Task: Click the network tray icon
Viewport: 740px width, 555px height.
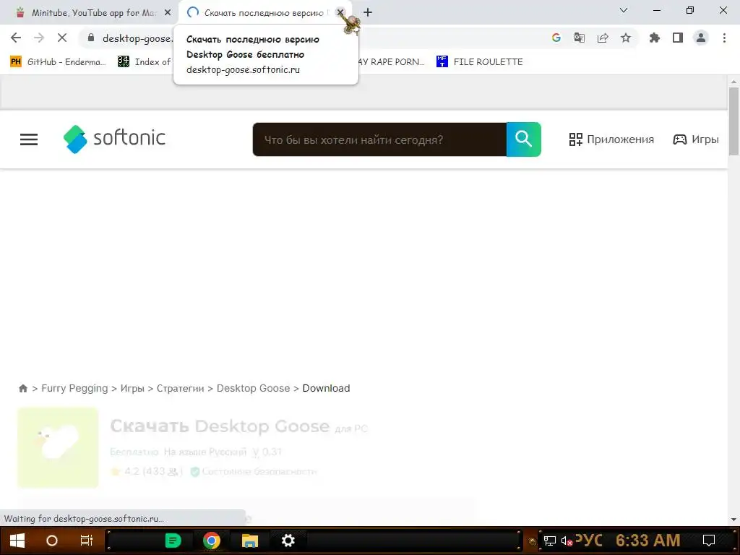Action: coord(550,541)
